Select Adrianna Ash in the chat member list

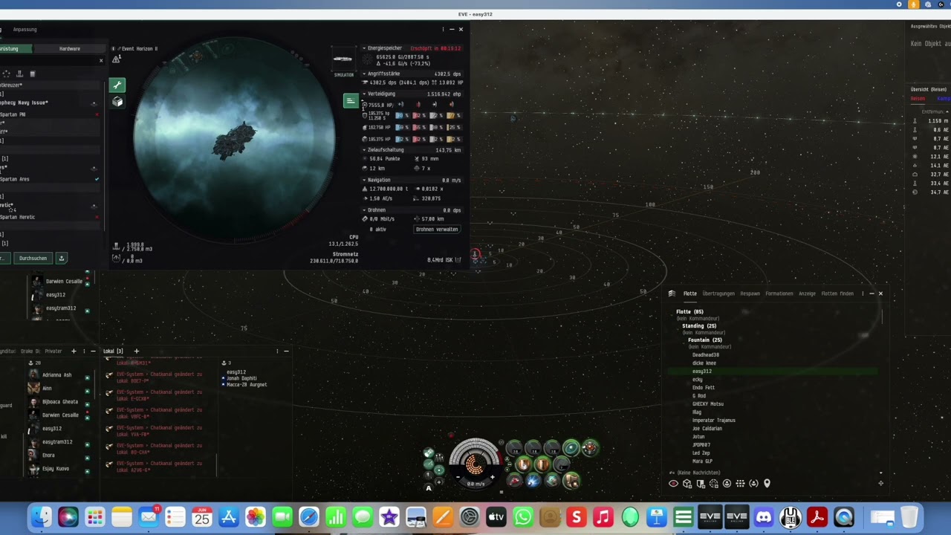tap(57, 375)
